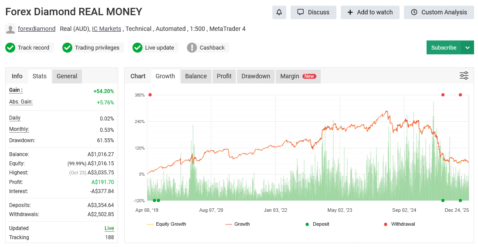478x247 pixels.
Task: Click the Daily label
Action: pos(15,118)
